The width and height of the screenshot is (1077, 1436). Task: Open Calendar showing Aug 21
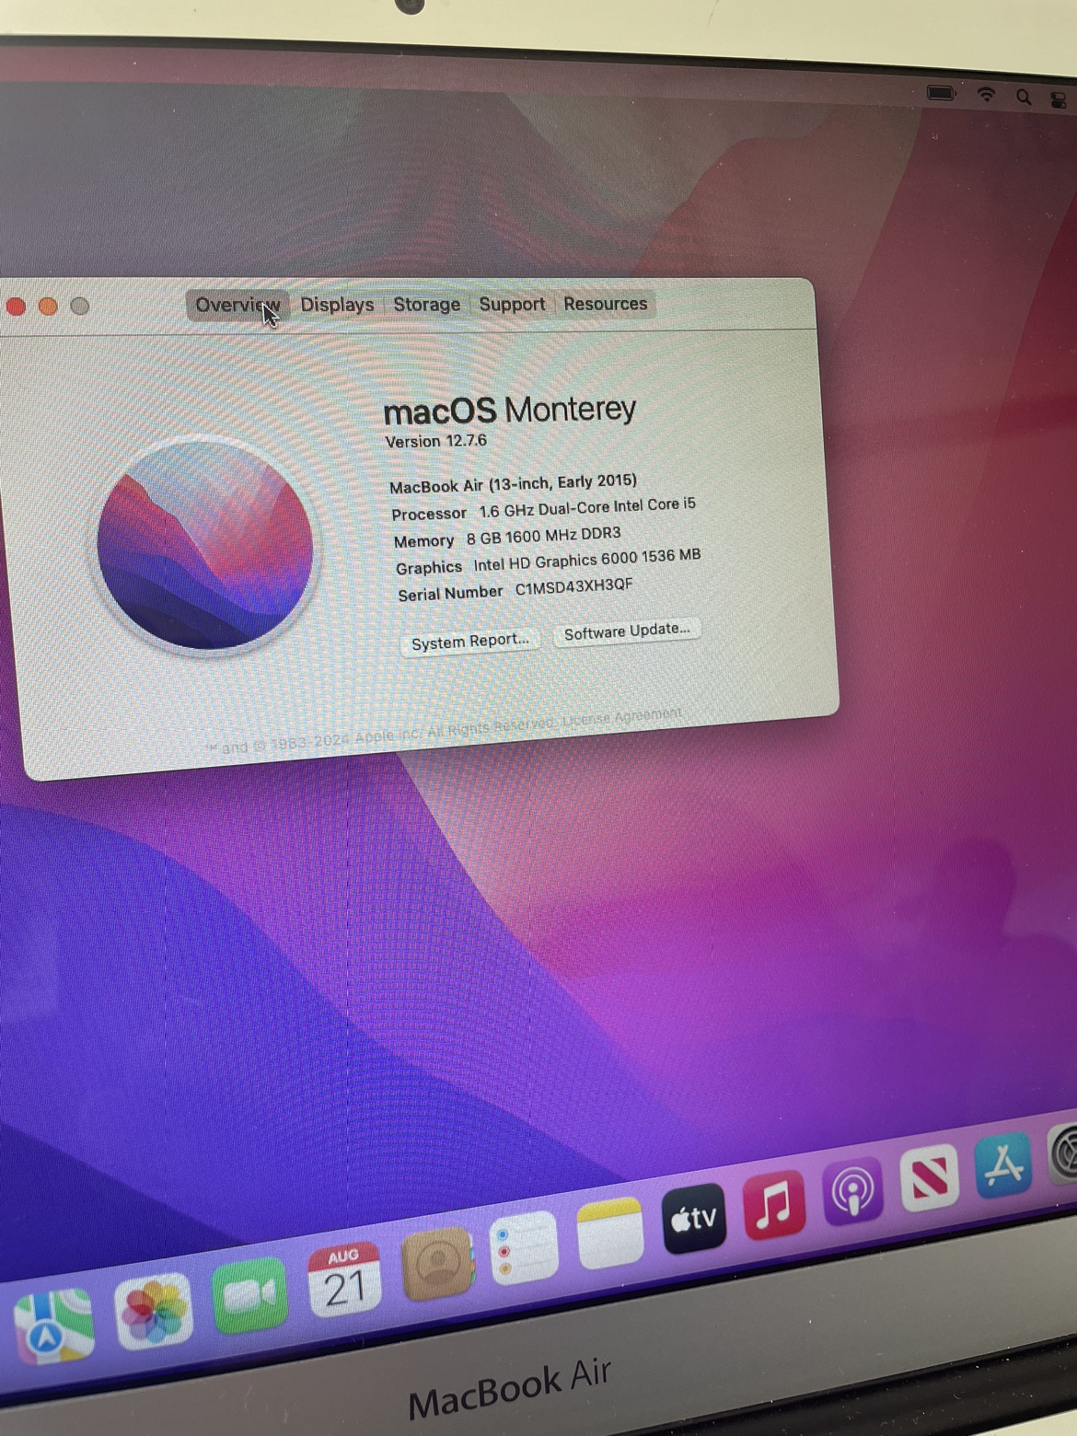[343, 1280]
